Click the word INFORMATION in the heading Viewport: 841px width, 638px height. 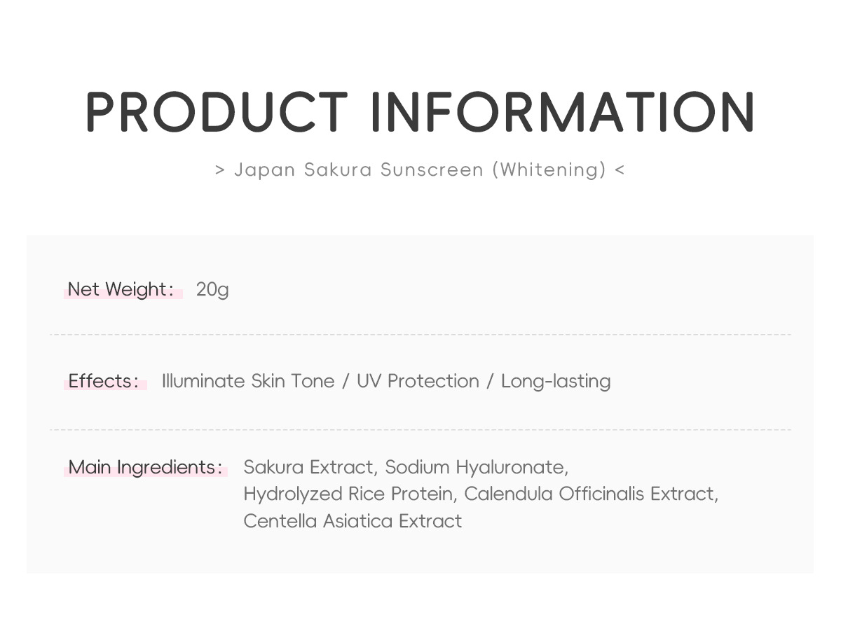click(x=562, y=112)
